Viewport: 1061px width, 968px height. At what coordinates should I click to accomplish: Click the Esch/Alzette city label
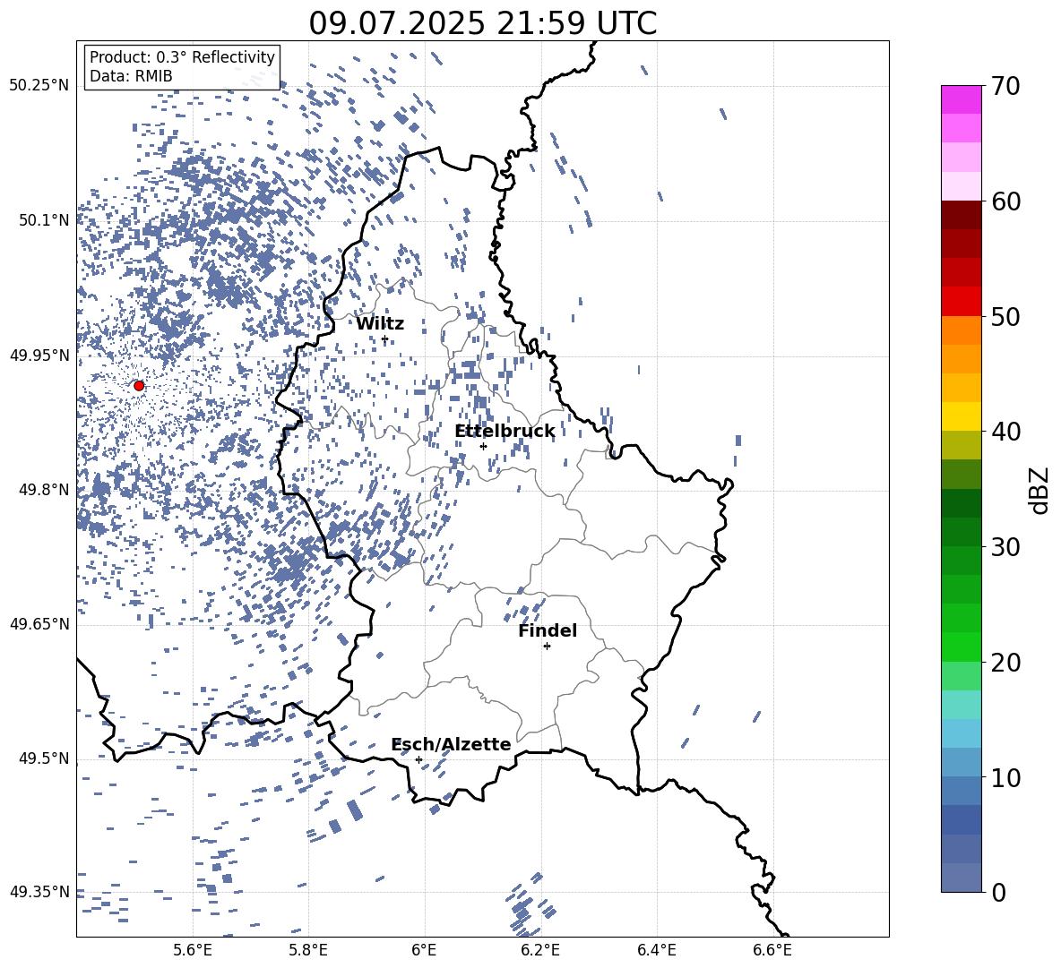click(x=451, y=744)
